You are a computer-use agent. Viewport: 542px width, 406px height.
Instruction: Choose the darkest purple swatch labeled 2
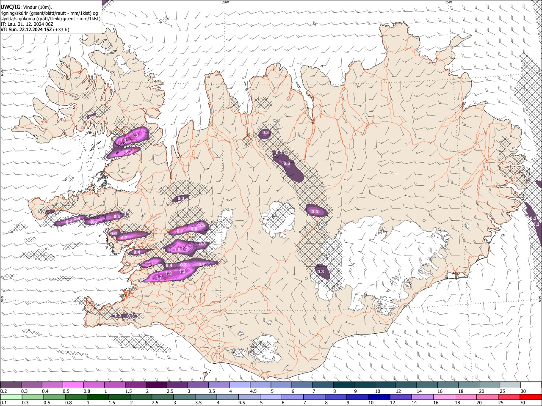pyautogui.click(x=156, y=385)
